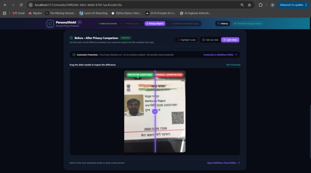Click the ORIGINAL (UNPROTECTED) red label

pos(169,75)
